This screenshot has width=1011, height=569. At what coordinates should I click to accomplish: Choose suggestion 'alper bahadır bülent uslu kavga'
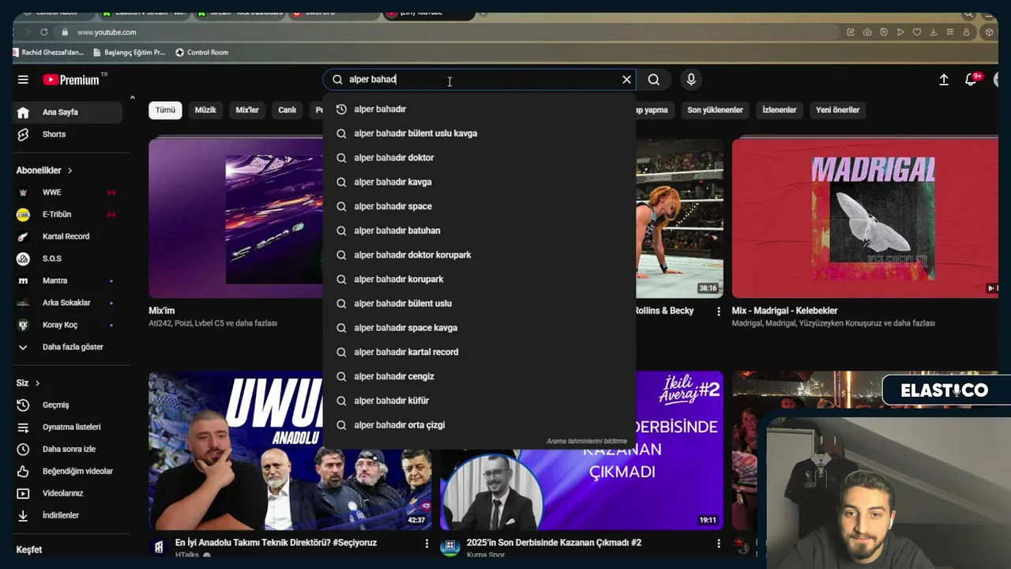coord(479,134)
